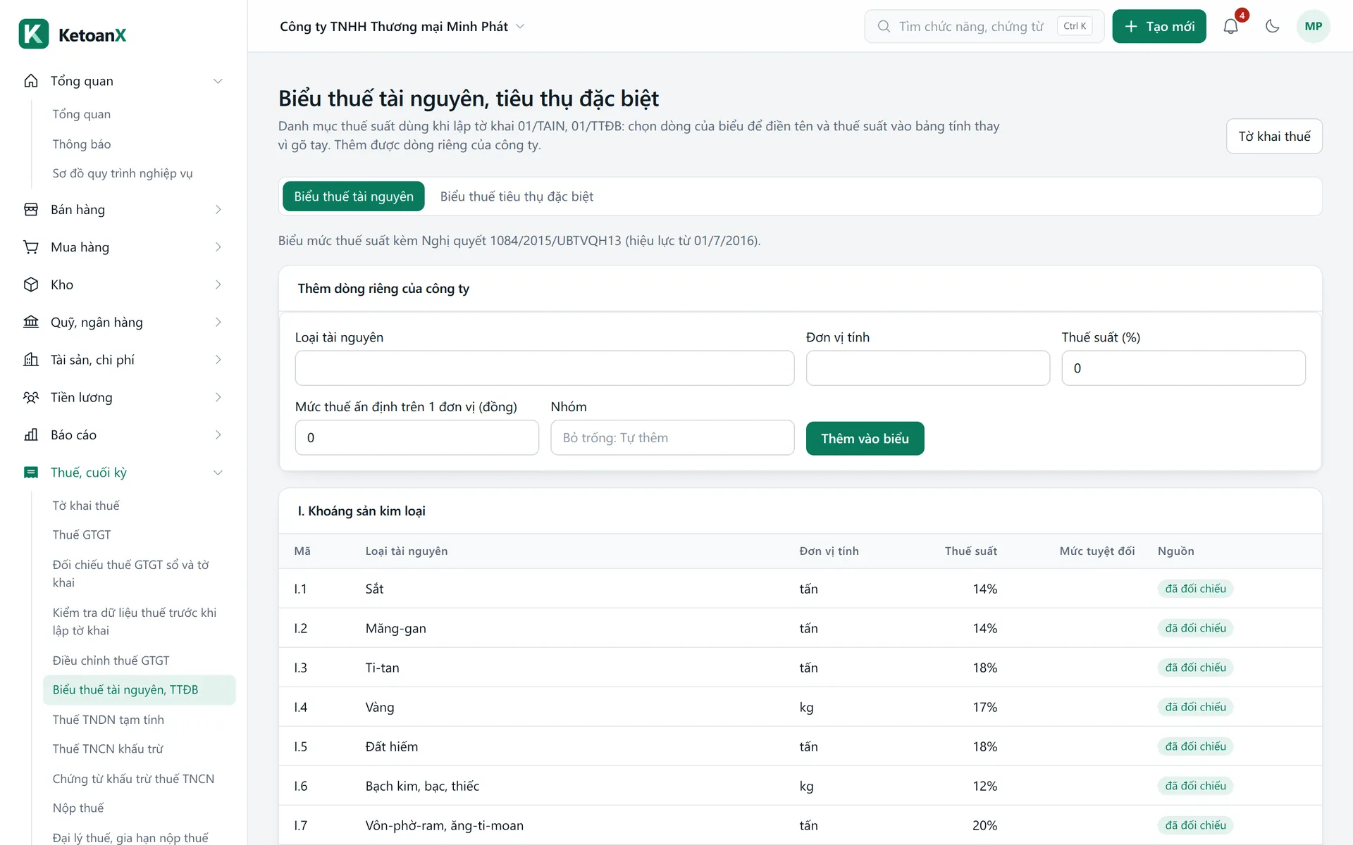Image resolution: width=1353 pixels, height=845 pixels.
Task: Expand the Quỹ, ngân hàng chevron
Action: (218, 323)
